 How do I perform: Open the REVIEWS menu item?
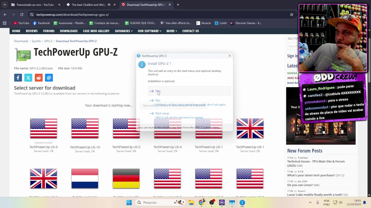[x=32, y=31]
